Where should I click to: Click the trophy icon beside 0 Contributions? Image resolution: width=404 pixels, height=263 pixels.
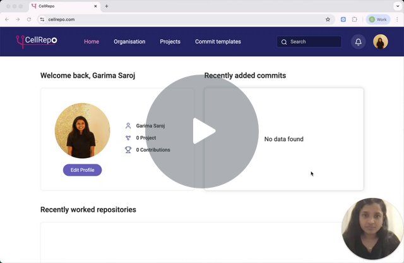[x=128, y=150]
